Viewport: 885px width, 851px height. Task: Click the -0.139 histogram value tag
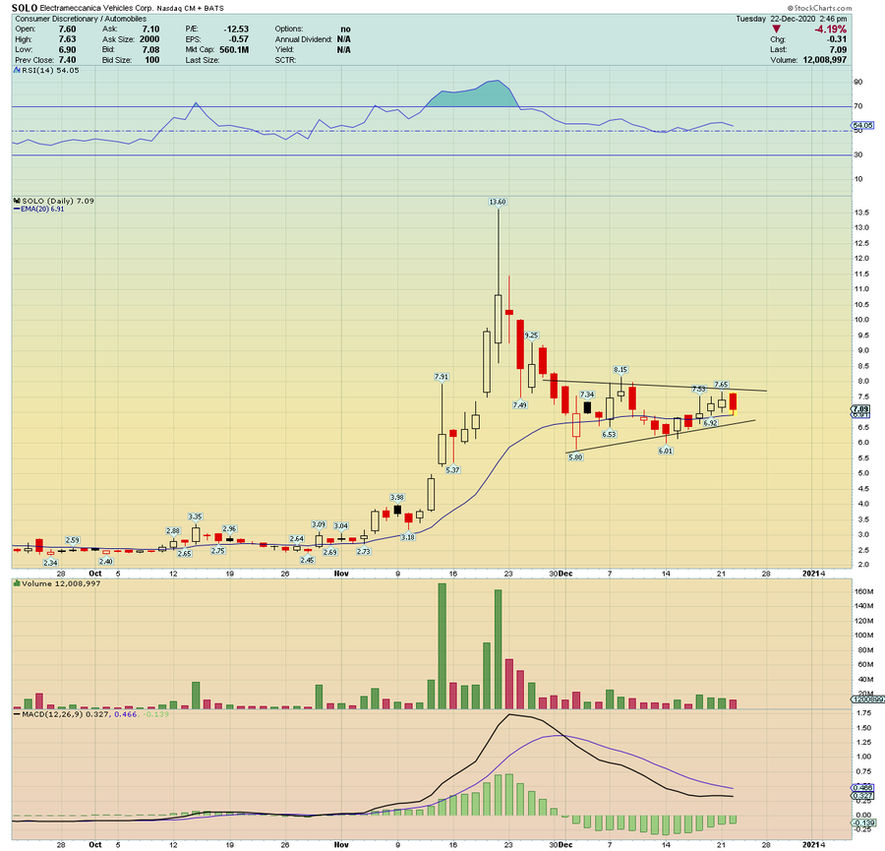863,823
